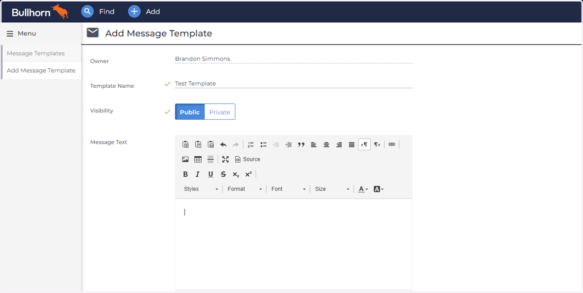Toggle Bold formatting
This screenshot has height=293, width=583.
click(186, 174)
